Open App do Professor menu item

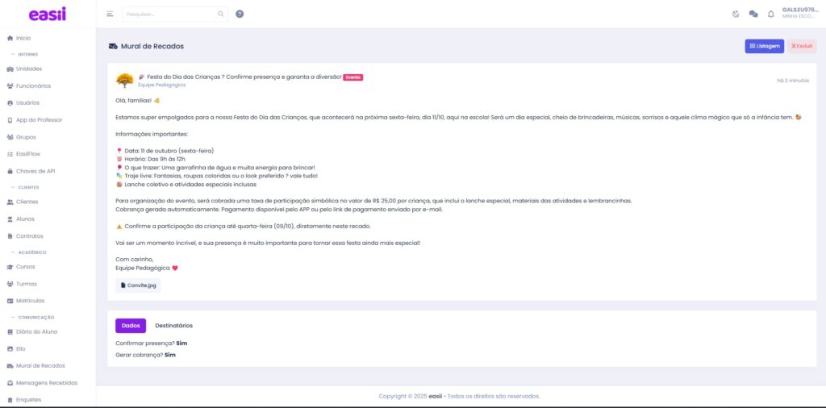tap(39, 120)
